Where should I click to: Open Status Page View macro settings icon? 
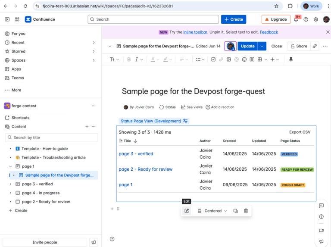[x=185, y=121]
